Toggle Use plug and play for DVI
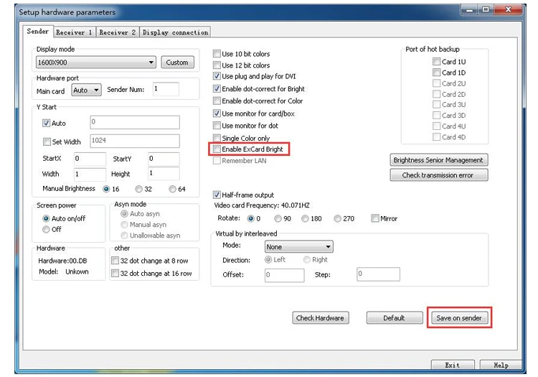 [217, 76]
